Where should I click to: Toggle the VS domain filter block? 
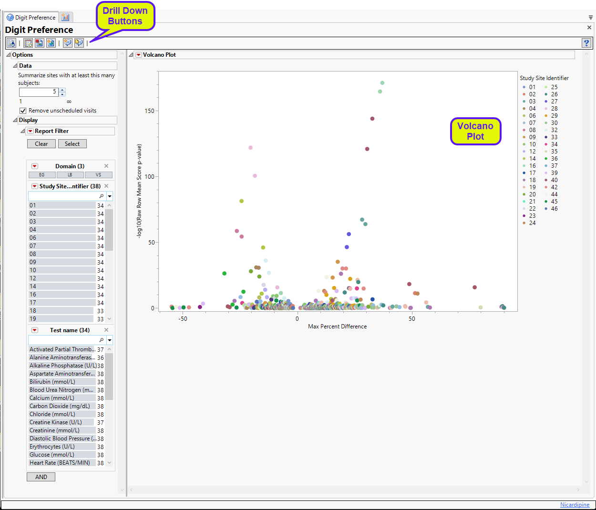coord(98,175)
